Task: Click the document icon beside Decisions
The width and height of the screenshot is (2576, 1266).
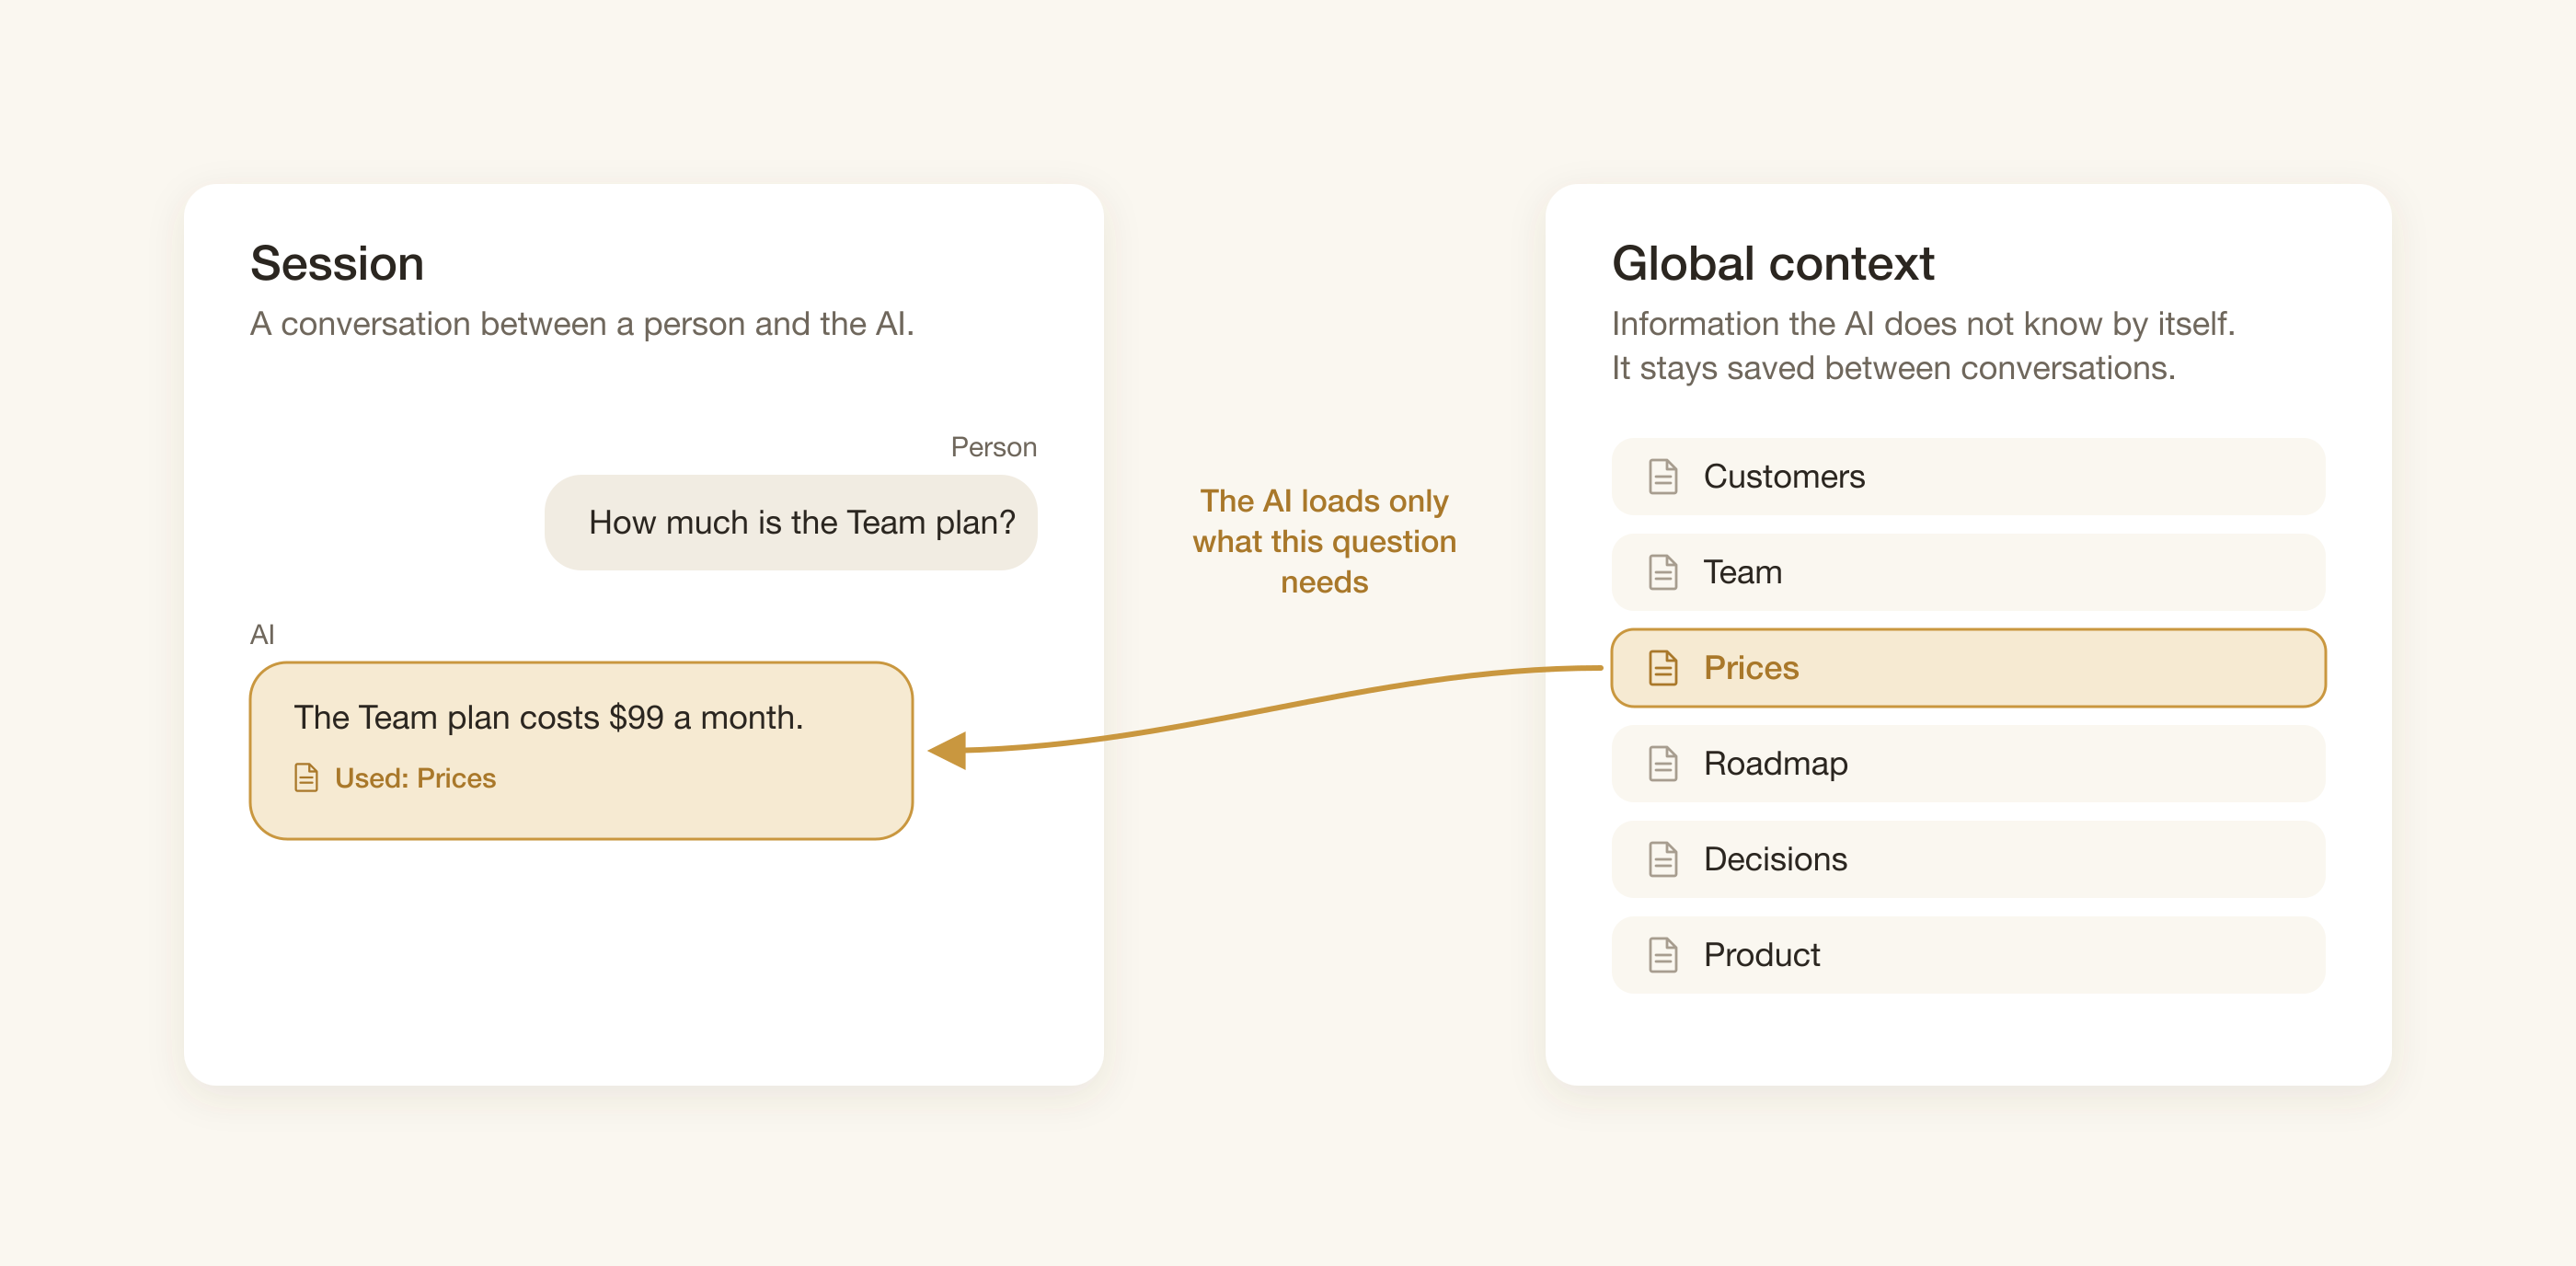Action: (x=1662, y=859)
